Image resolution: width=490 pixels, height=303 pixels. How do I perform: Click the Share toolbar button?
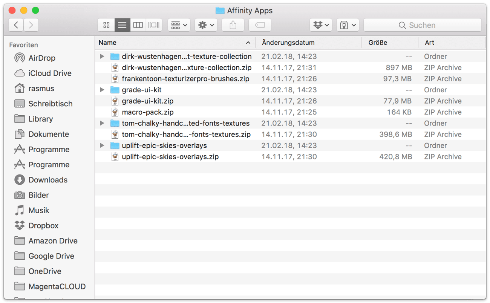(233, 25)
